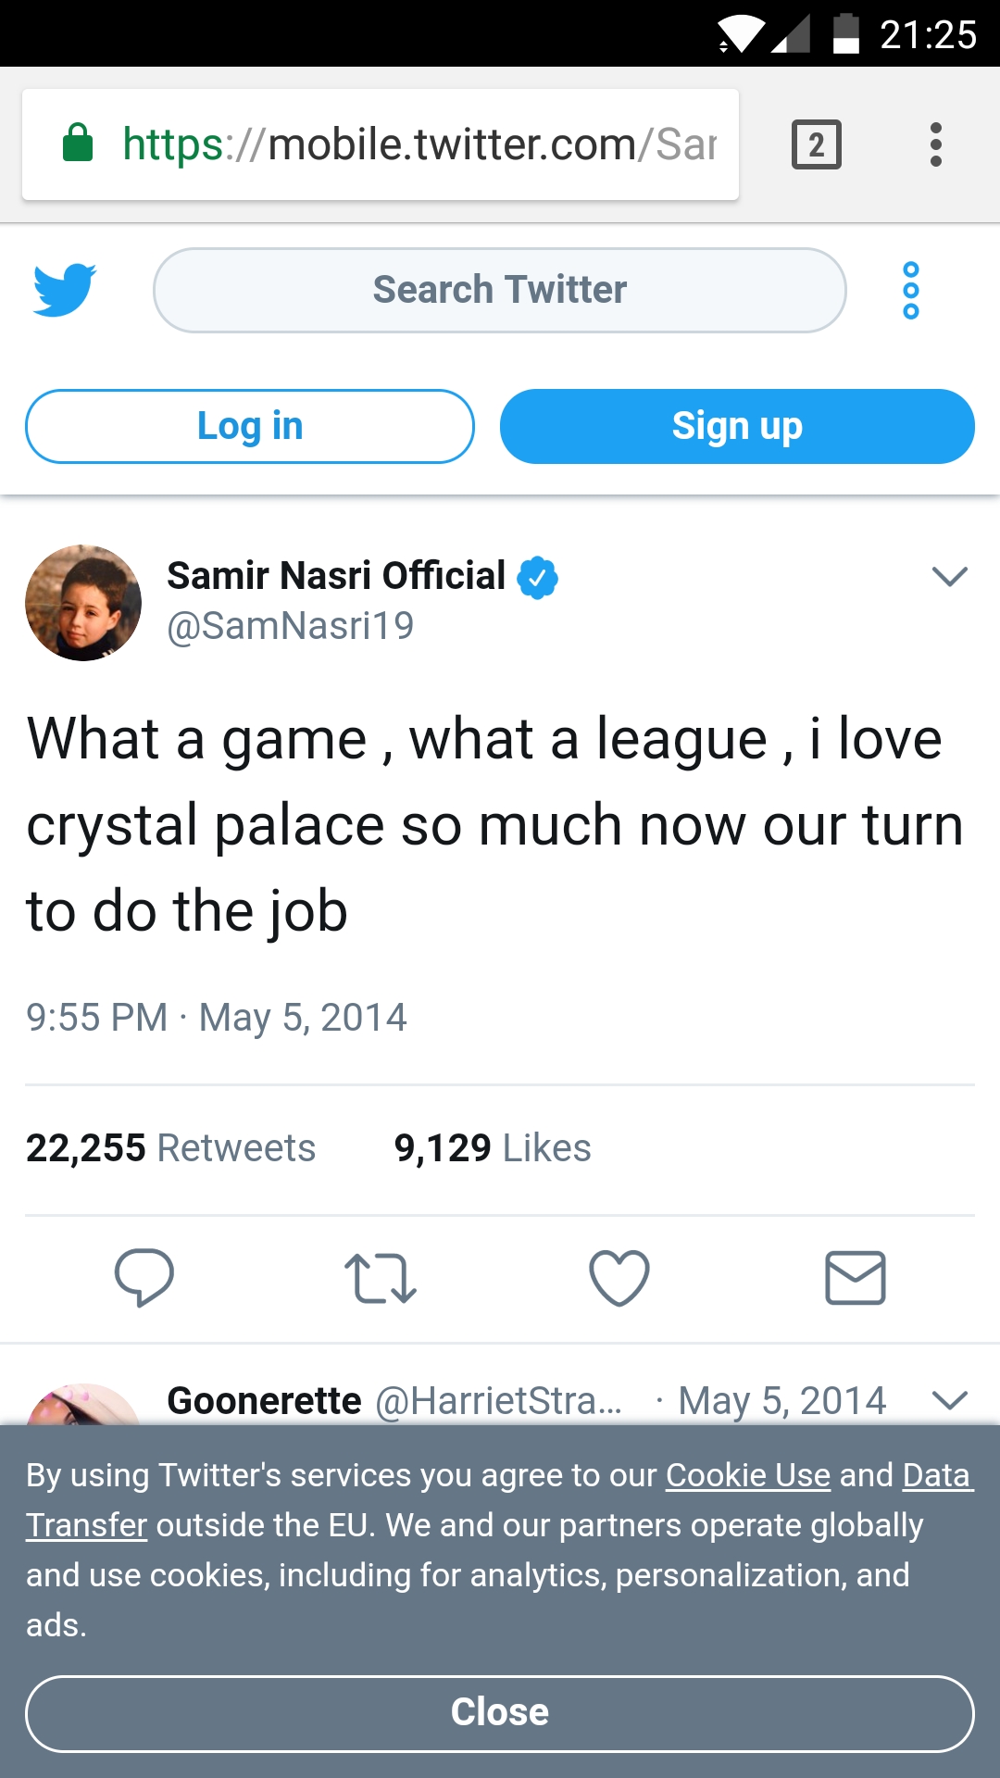This screenshot has width=1000, height=1778.
Task: Open Samir Nasri's profile picture
Action: [x=83, y=603]
